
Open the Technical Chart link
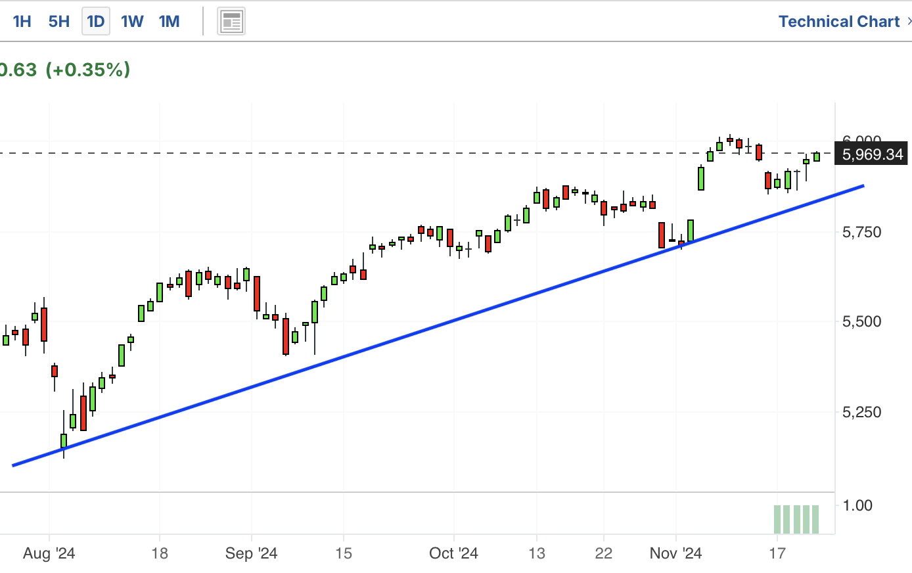(x=839, y=22)
